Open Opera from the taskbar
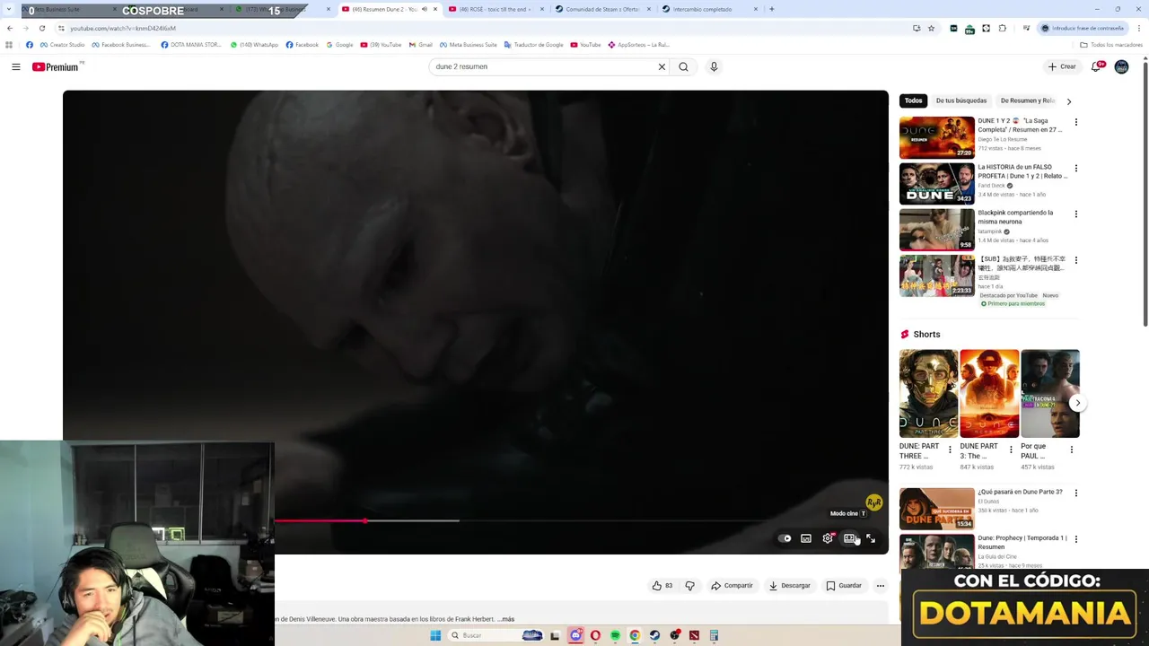 point(595,635)
